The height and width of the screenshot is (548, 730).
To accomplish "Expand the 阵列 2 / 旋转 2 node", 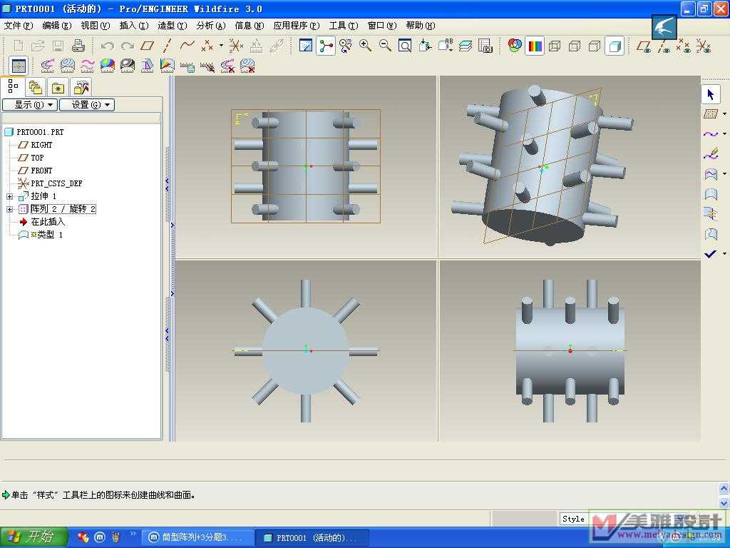I will tap(10, 209).
